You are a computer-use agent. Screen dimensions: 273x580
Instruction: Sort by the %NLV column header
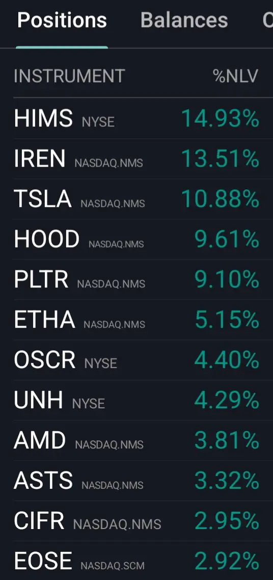(236, 76)
